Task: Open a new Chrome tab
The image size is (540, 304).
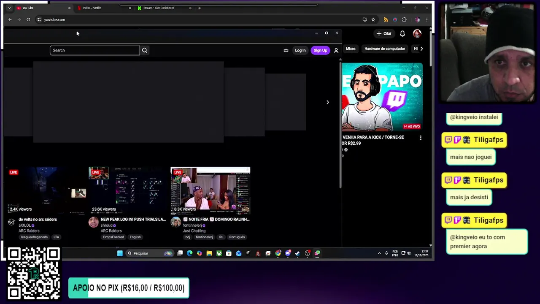Action: click(200, 8)
